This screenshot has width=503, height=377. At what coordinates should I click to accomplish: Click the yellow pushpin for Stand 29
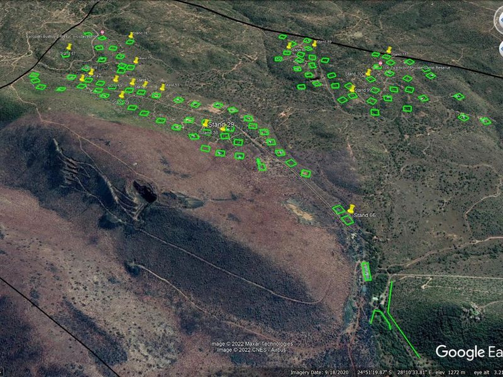[x=205, y=123]
